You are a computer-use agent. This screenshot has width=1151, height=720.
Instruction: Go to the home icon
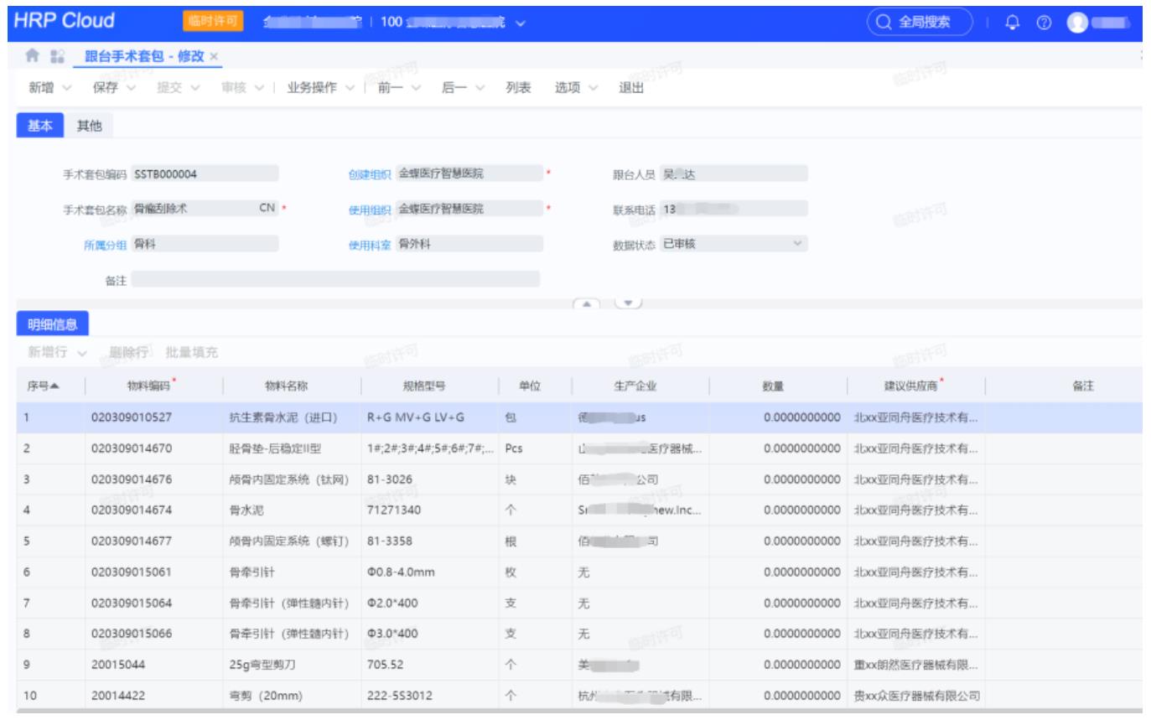coord(33,56)
